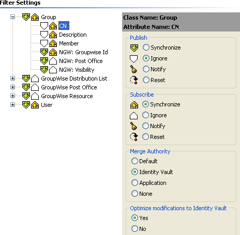Select the User class
The height and width of the screenshot is (235, 240).
[47, 105]
